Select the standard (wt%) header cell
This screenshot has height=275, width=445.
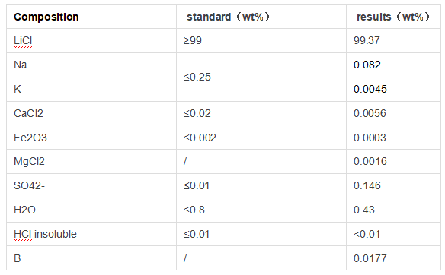tap(261, 17)
